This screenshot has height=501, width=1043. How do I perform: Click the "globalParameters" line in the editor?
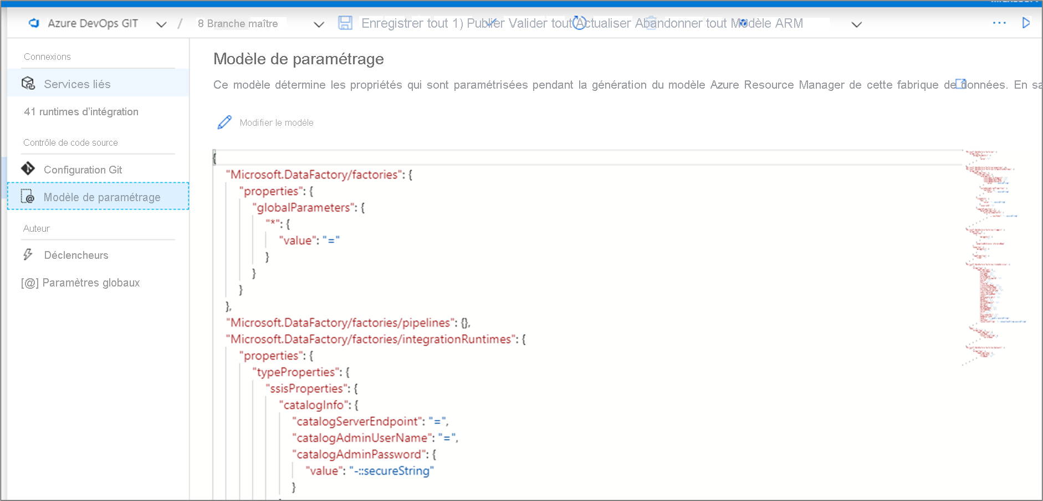pyautogui.click(x=308, y=208)
